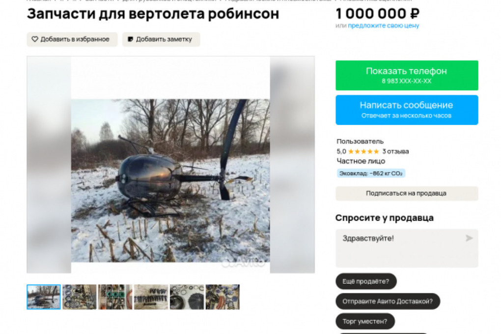Click предложите свою цену link
The width and height of the screenshot is (501, 334).
(x=384, y=26)
